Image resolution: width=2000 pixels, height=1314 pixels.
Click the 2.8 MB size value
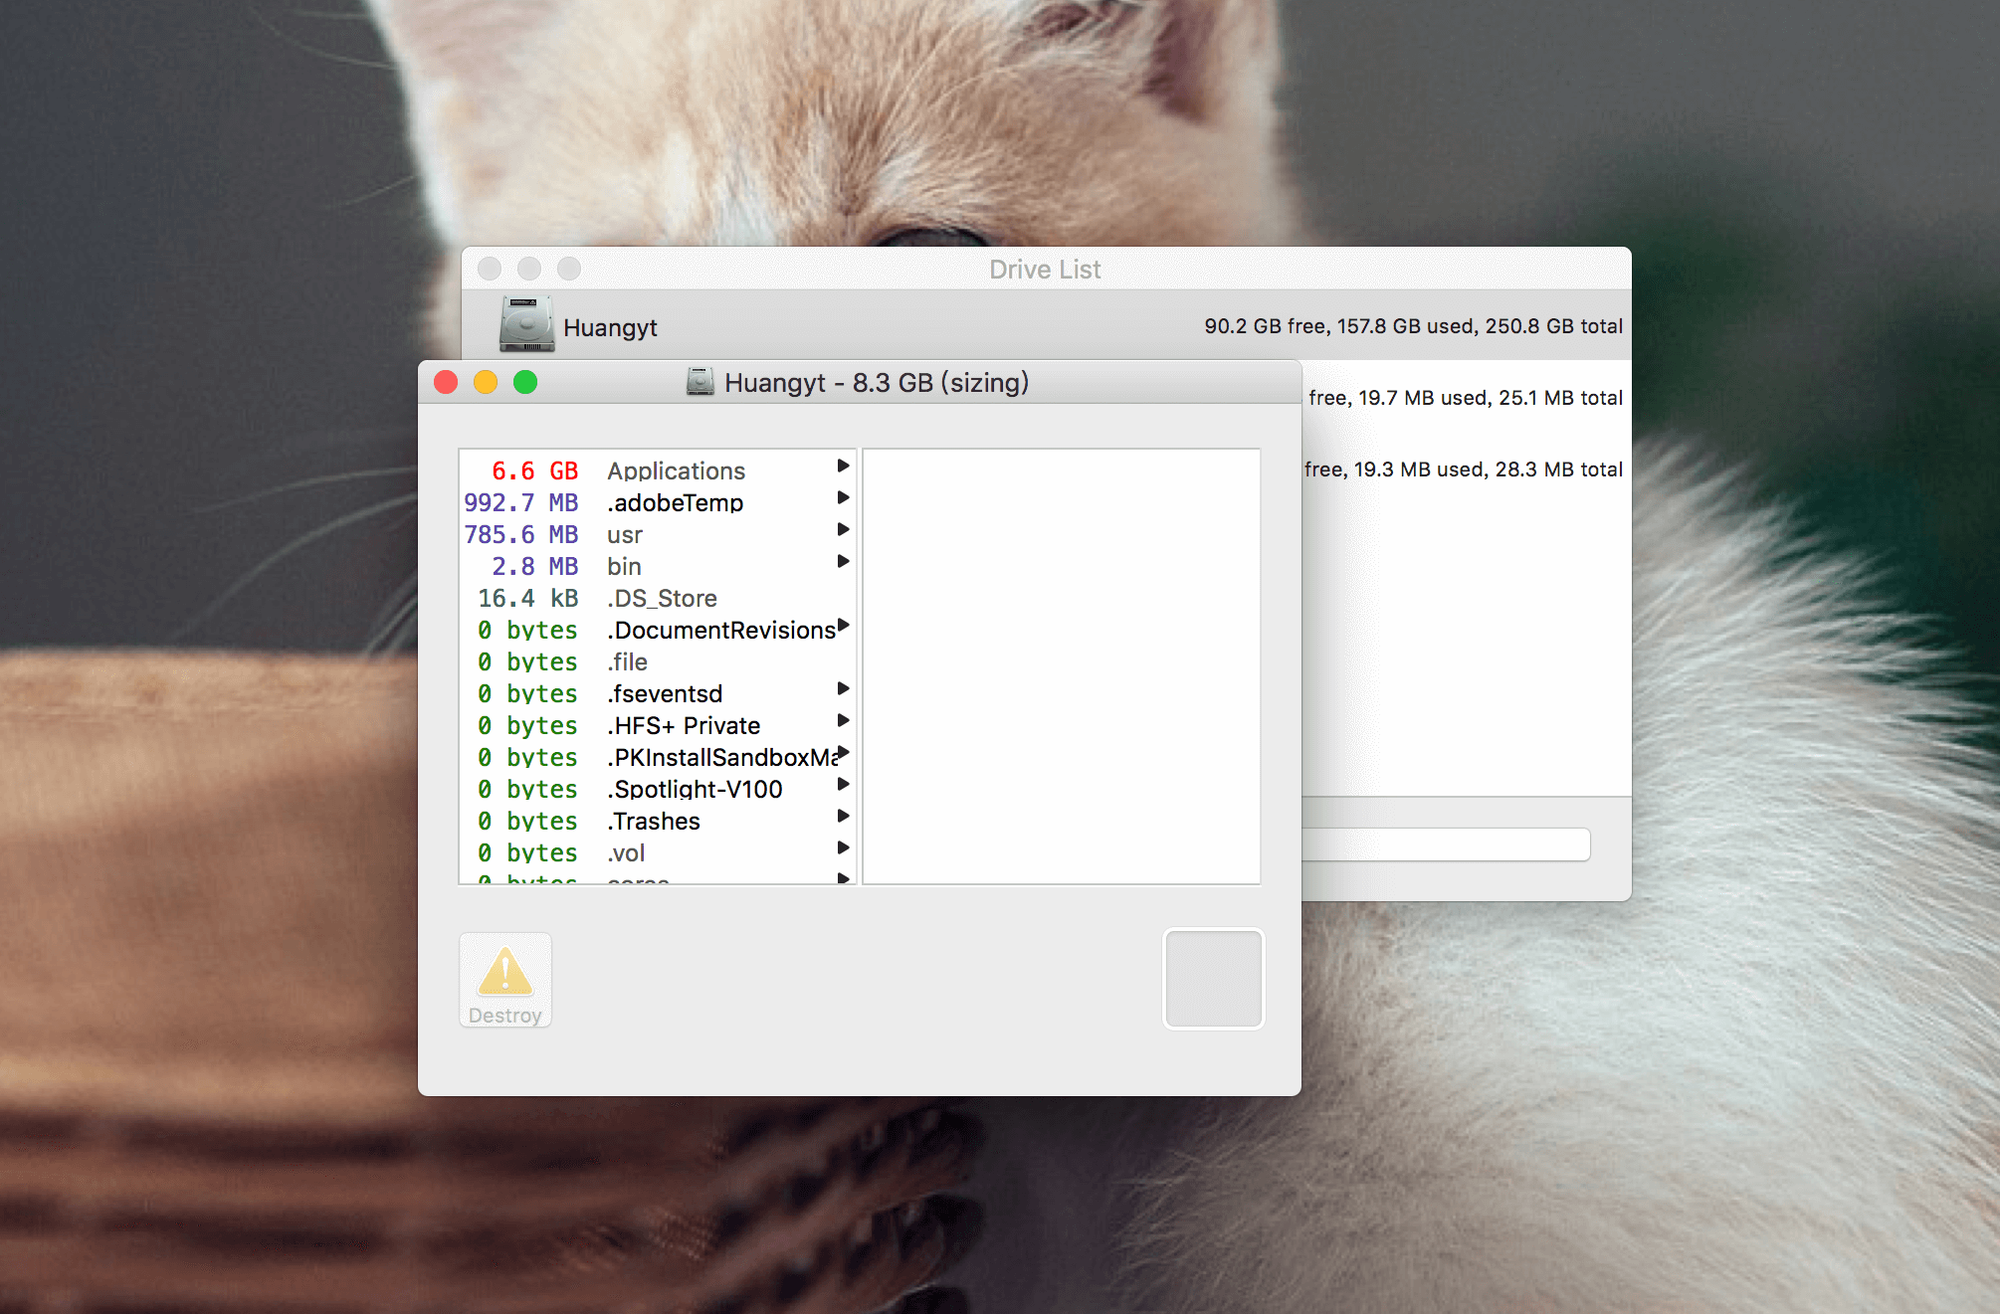(x=534, y=566)
